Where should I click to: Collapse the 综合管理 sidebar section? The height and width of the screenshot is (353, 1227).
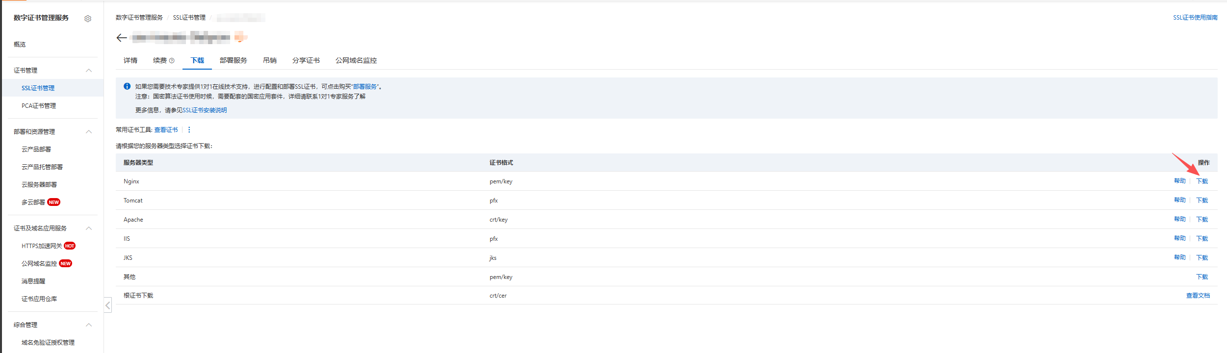(x=89, y=325)
